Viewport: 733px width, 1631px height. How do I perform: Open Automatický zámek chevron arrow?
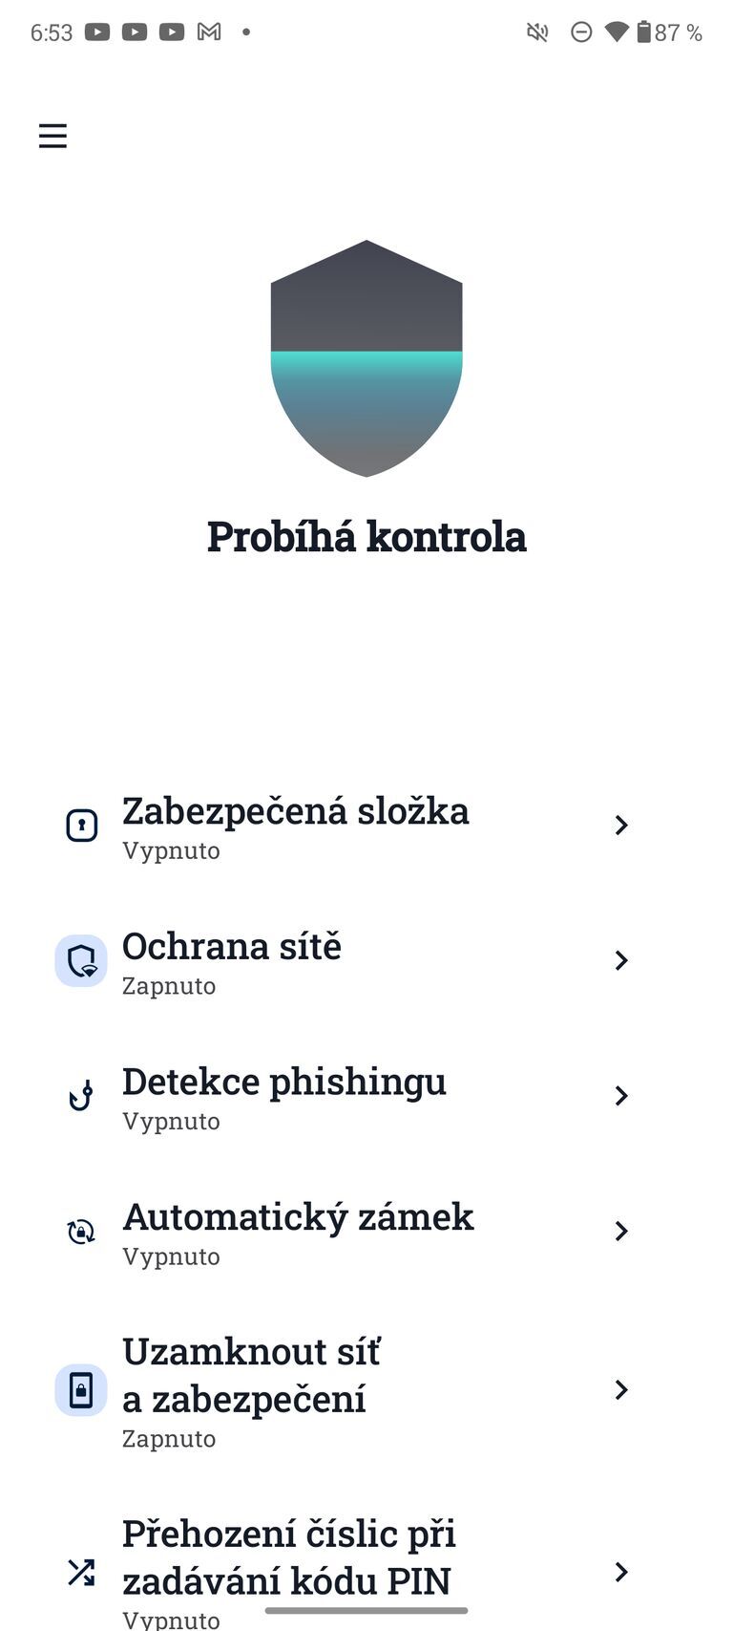[621, 1232]
